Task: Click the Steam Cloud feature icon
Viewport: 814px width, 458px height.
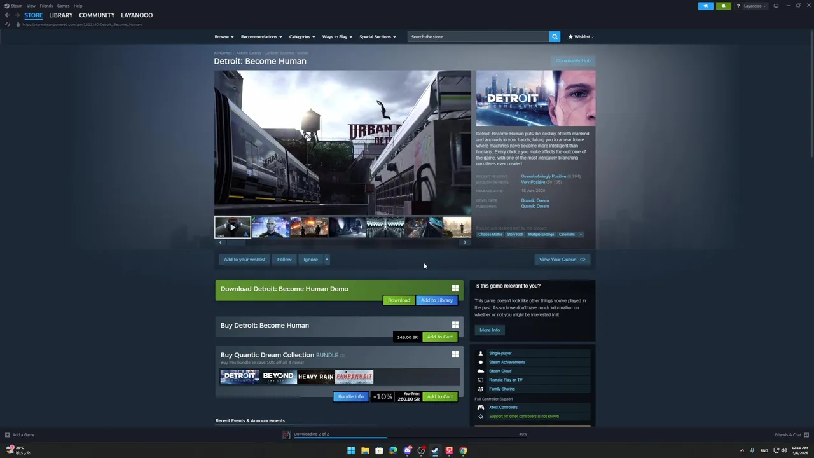Action: click(x=481, y=371)
